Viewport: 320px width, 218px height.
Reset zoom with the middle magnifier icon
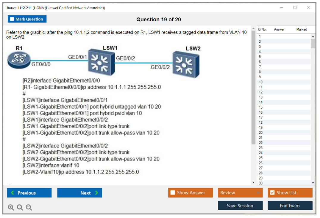20,208
